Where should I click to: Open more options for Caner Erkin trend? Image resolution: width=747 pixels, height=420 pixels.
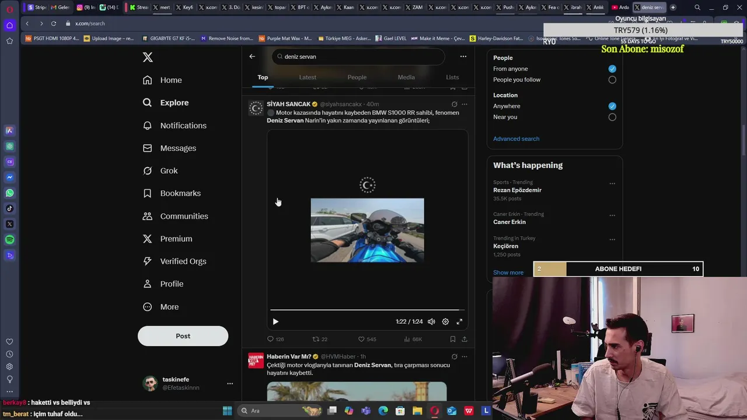pos(612,215)
